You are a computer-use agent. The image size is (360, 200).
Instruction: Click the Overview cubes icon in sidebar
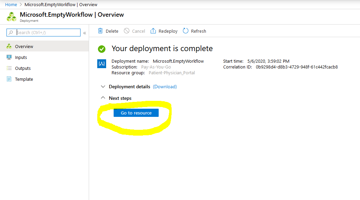[x=9, y=46]
